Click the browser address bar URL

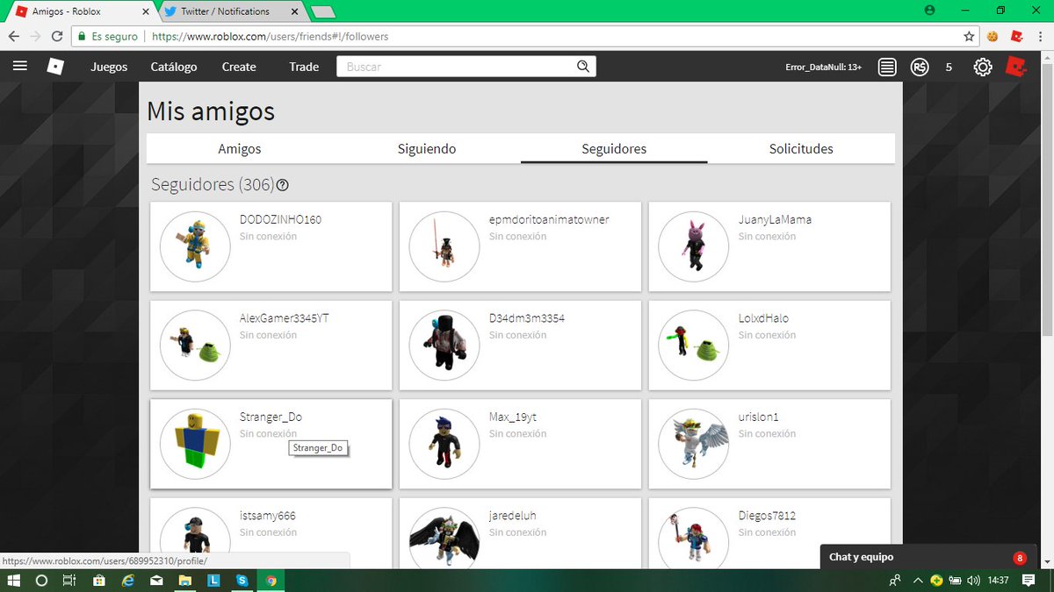click(x=270, y=37)
